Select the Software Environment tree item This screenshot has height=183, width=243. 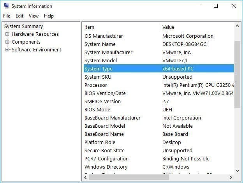(x=36, y=50)
